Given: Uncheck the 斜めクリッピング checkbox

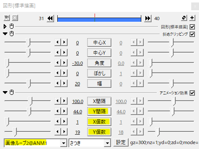Looking at the screenshot, I should [192, 34].
